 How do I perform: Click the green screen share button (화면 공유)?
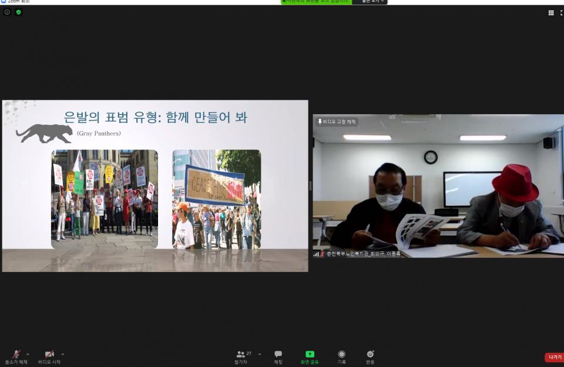pyautogui.click(x=310, y=357)
